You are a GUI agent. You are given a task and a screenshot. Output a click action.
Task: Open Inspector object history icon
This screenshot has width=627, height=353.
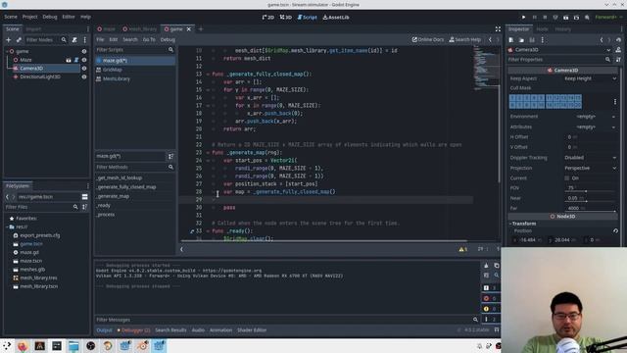click(x=618, y=40)
